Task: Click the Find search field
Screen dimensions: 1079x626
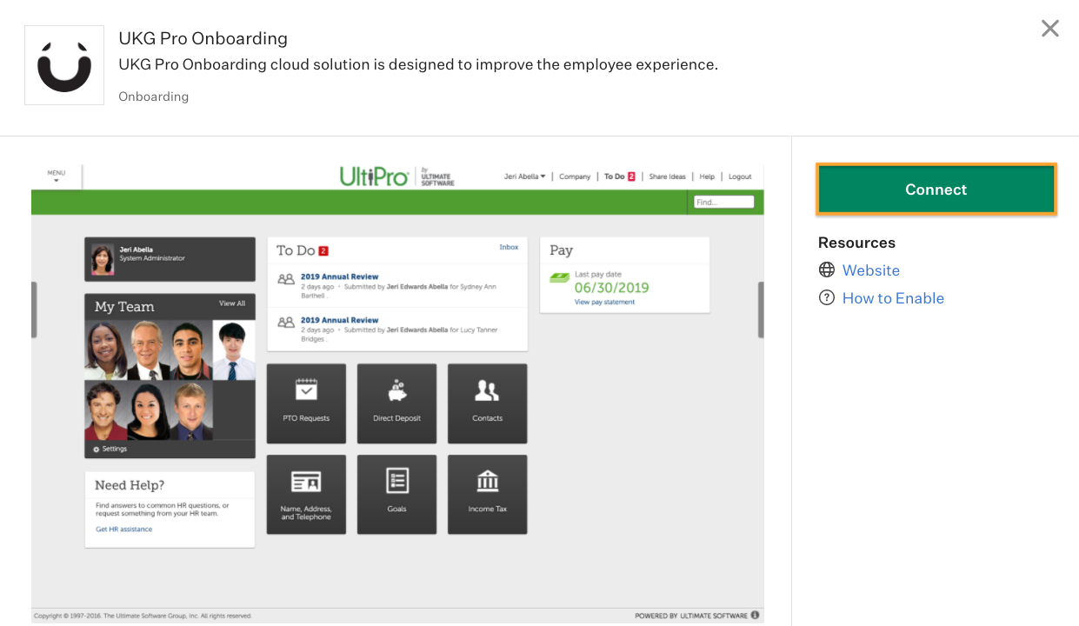Action: tap(723, 202)
